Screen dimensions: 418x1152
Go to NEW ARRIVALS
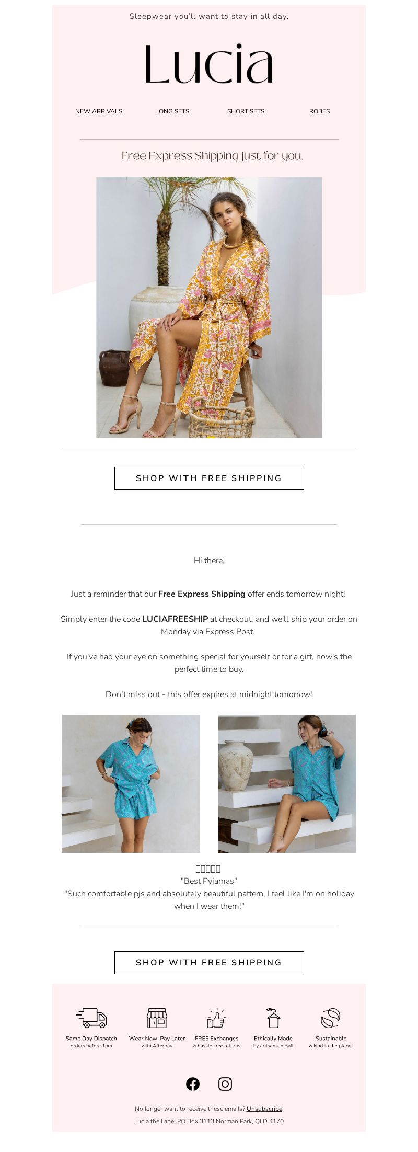pos(99,111)
